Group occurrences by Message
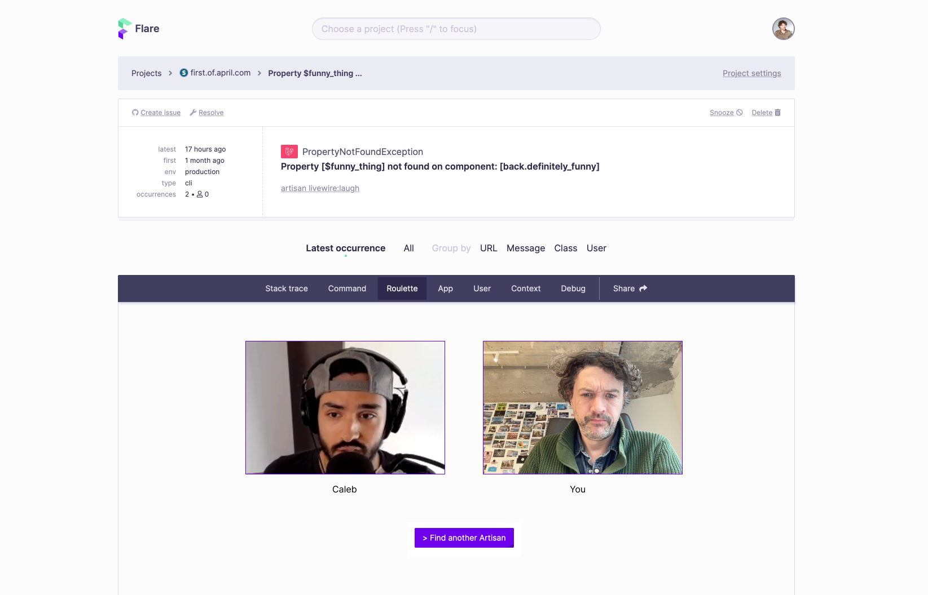The width and height of the screenshot is (928, 595). pyautogui.click(x=526, y=248)
